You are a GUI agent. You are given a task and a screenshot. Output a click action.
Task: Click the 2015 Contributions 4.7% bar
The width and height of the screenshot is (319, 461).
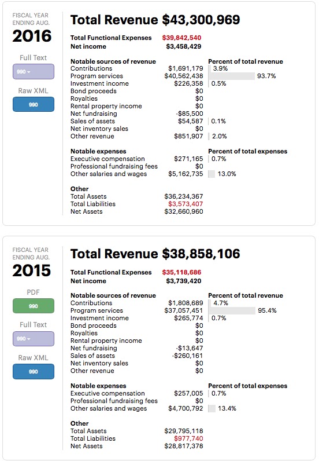click(x=210, y=303)
